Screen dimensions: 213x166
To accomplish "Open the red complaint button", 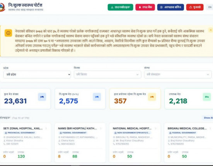I will coord(195,7).
